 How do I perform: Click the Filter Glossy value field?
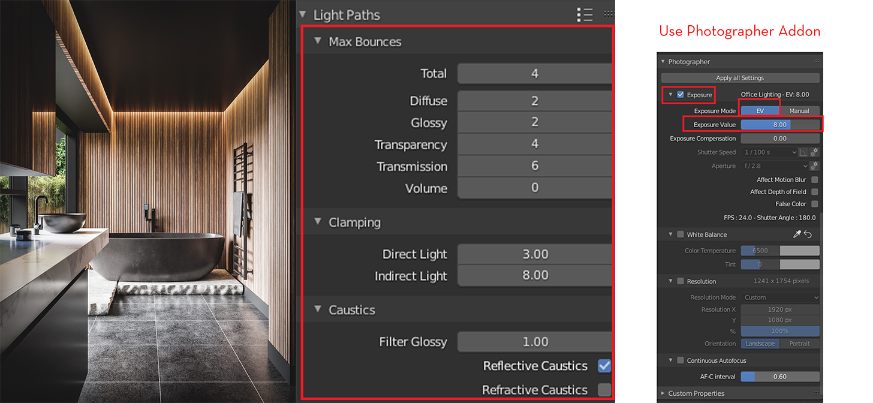[534, 342]
